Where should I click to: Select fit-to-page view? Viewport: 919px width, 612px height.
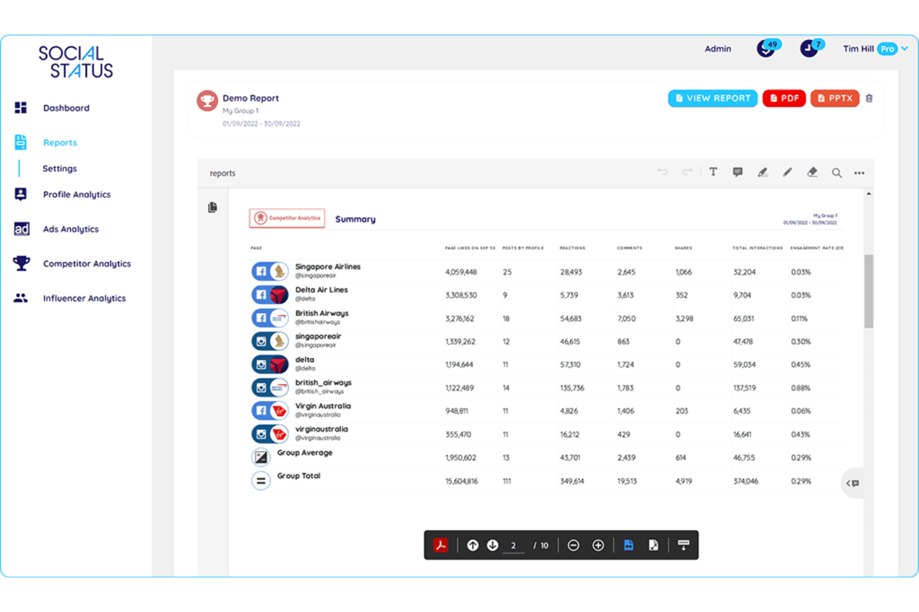[x=653, y=546]
